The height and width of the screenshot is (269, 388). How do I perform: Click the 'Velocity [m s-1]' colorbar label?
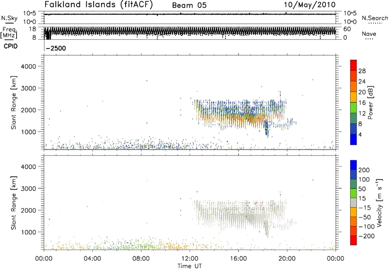380,202
